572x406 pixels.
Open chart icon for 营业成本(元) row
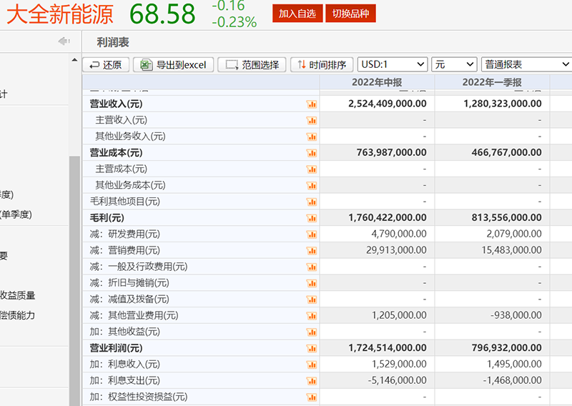311,153
